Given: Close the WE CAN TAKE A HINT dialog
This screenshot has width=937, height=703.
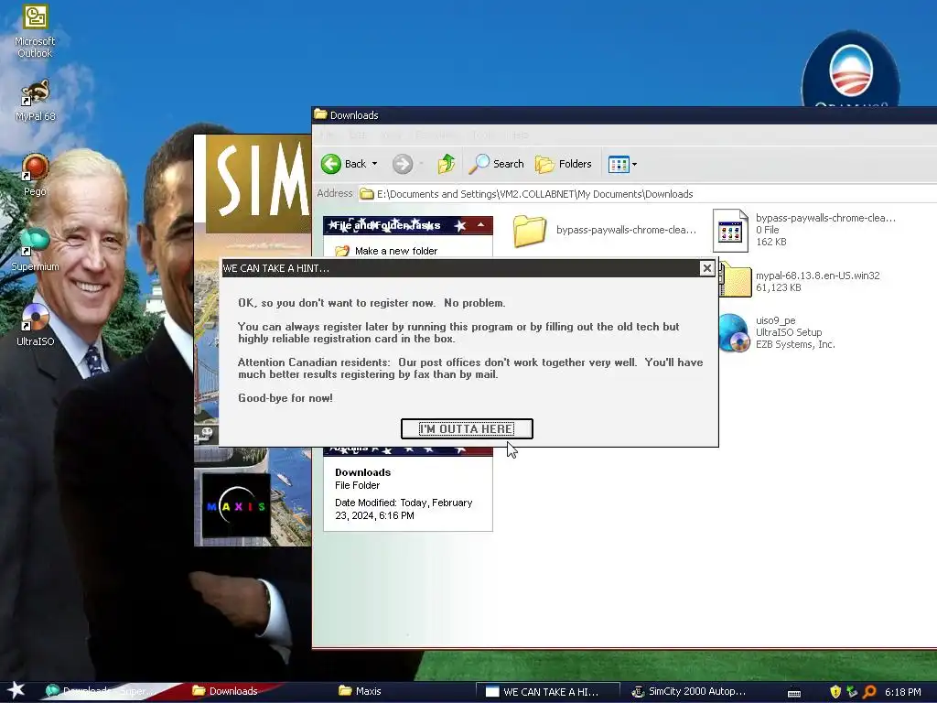Looking at the screenshot, I should point(707,268).
